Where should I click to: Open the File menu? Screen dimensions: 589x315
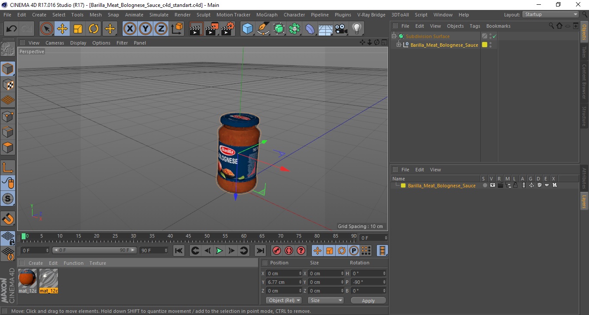click(7, 15)
